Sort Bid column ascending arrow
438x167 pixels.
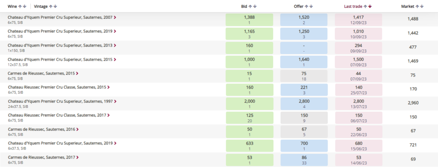(250, 6)
